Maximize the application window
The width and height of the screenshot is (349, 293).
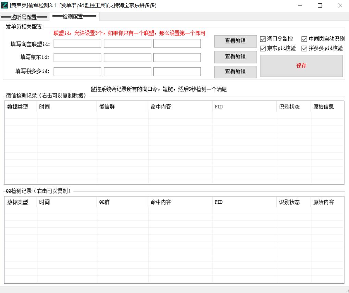coord(320,5)
